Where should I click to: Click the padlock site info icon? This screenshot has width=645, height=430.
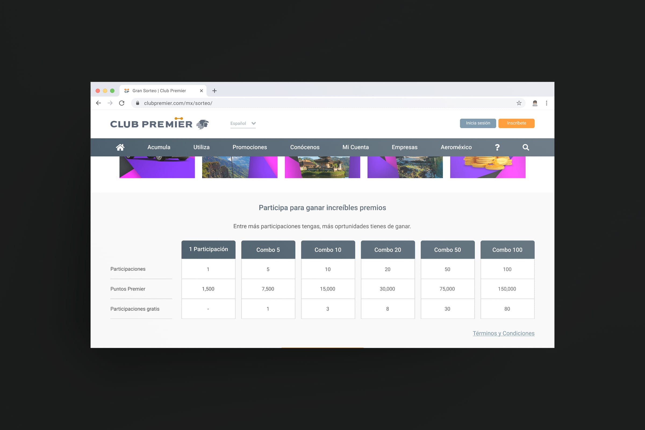pyautogui.click(x=138, y=103)
